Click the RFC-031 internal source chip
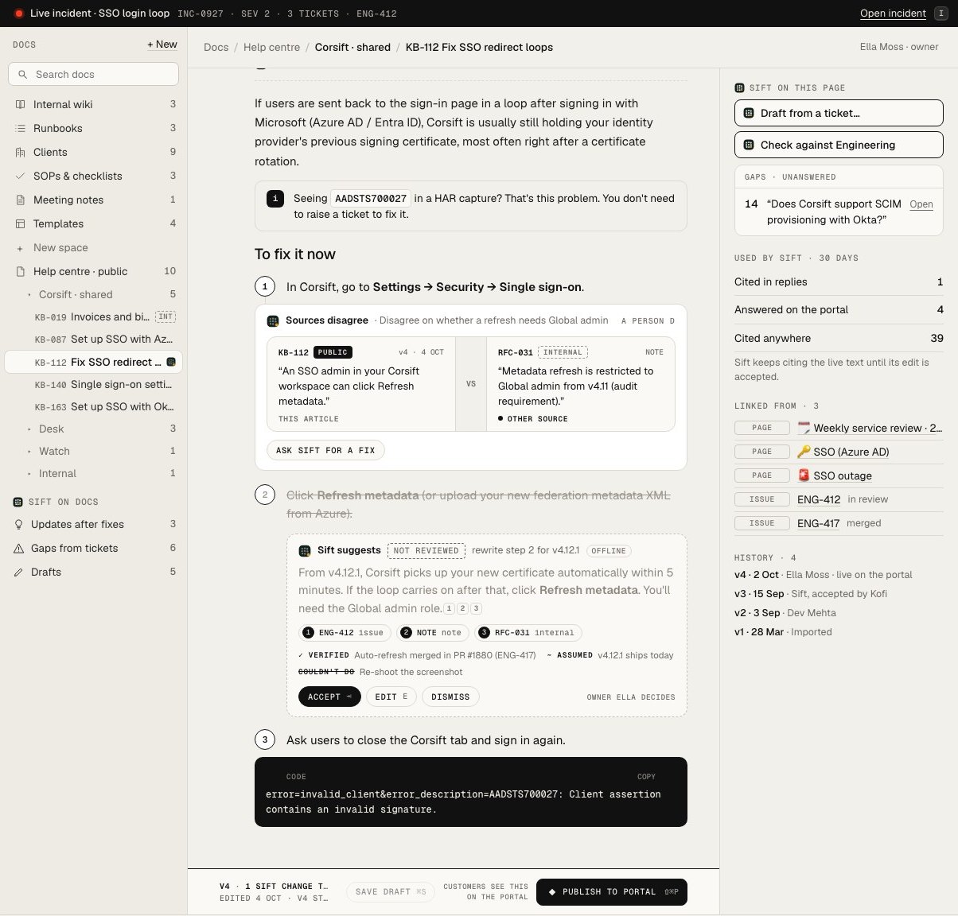Screen dimensions: 958x916 coord(528,633)
